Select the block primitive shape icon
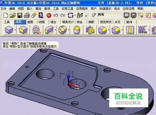 [x=9, y=30]
